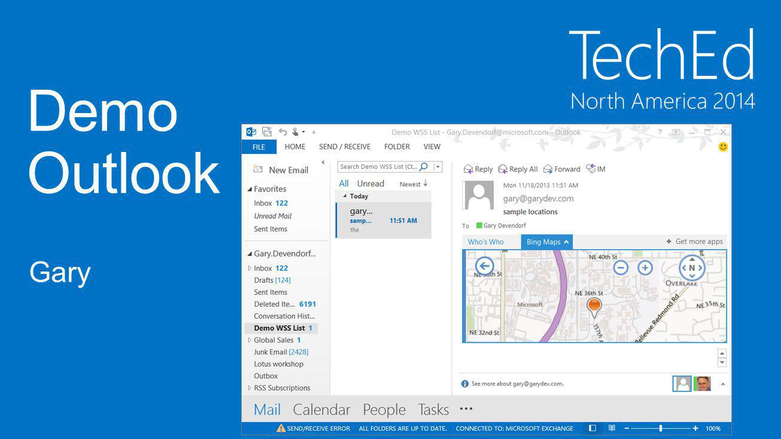Viewport: 781px width, 439px height.
Task: Open the Conversation History folder
Action: 284,316
